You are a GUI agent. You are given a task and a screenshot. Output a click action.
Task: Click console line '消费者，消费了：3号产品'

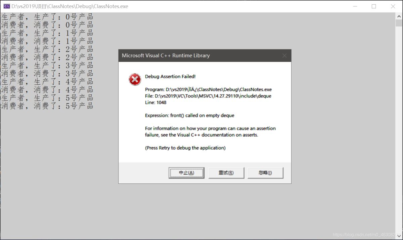coord(47,73)
